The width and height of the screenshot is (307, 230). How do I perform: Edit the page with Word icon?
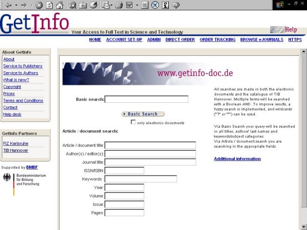pos(129,5)
